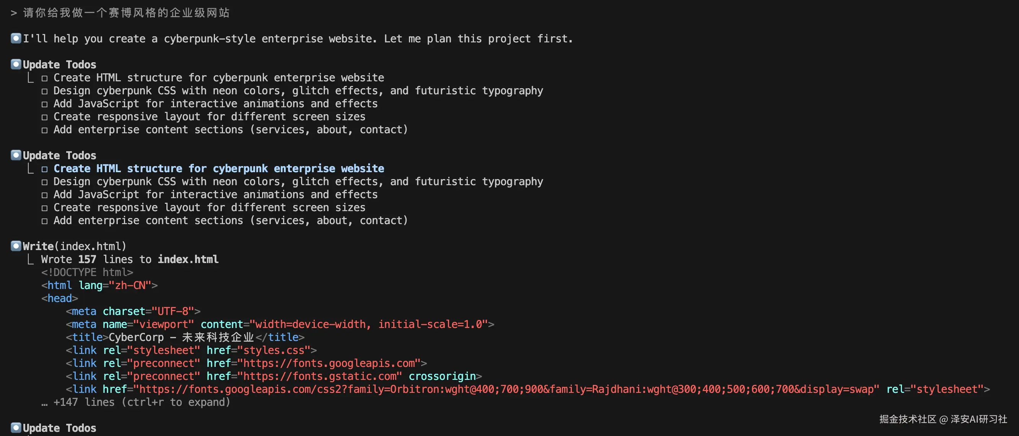Viewport: 1019px width, 436px height.
Task: Check first list's Design cyberpunk CSS todo box
Action: pos(44,91)
